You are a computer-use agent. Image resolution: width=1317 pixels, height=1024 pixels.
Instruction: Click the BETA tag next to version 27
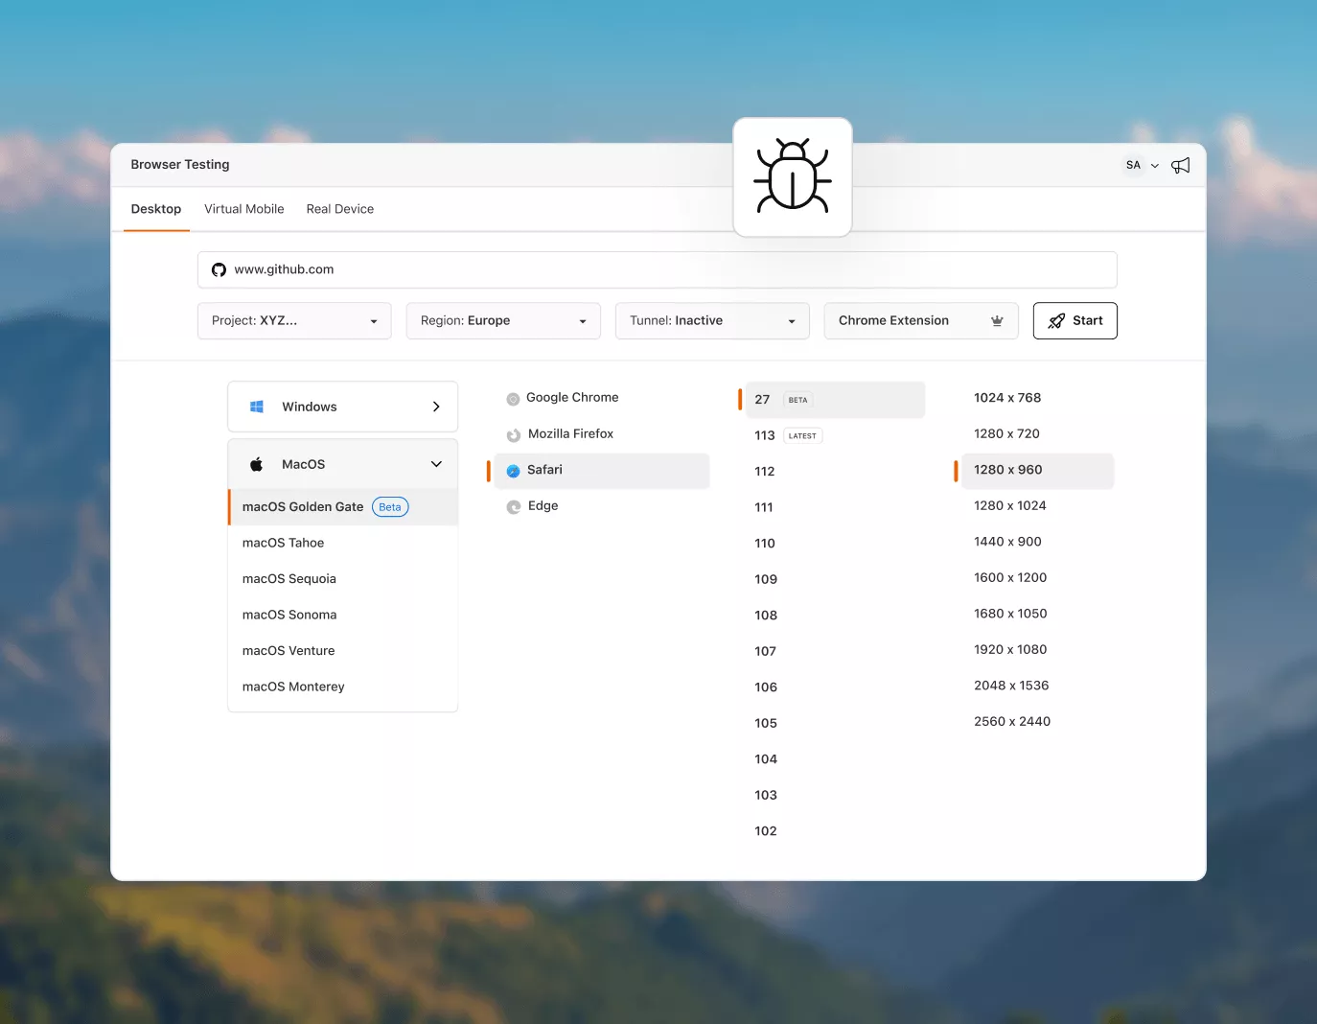coord(798,400)
